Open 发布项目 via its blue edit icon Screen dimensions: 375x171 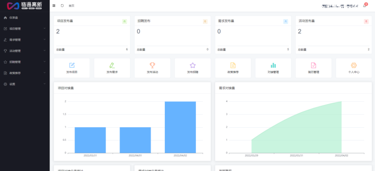tap(72, 65)
